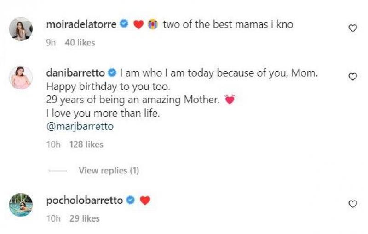Viewport: 368px width, 234px height.
Task: Click the 10h timestamp on pocholobarretto's comment
Action: click(x=53, y=218)
